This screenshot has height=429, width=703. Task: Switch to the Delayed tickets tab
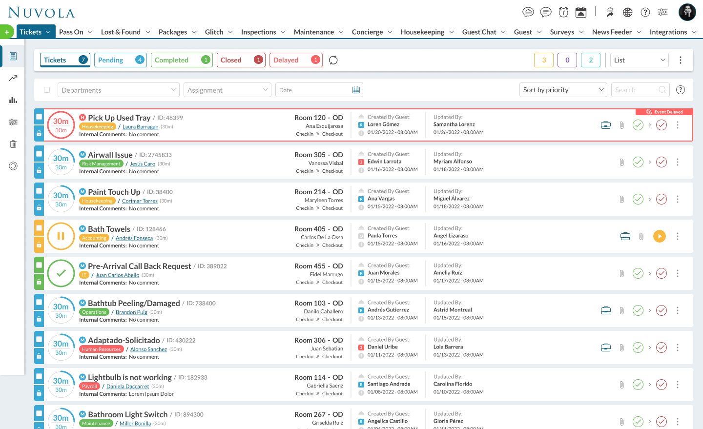pos(295,60)
